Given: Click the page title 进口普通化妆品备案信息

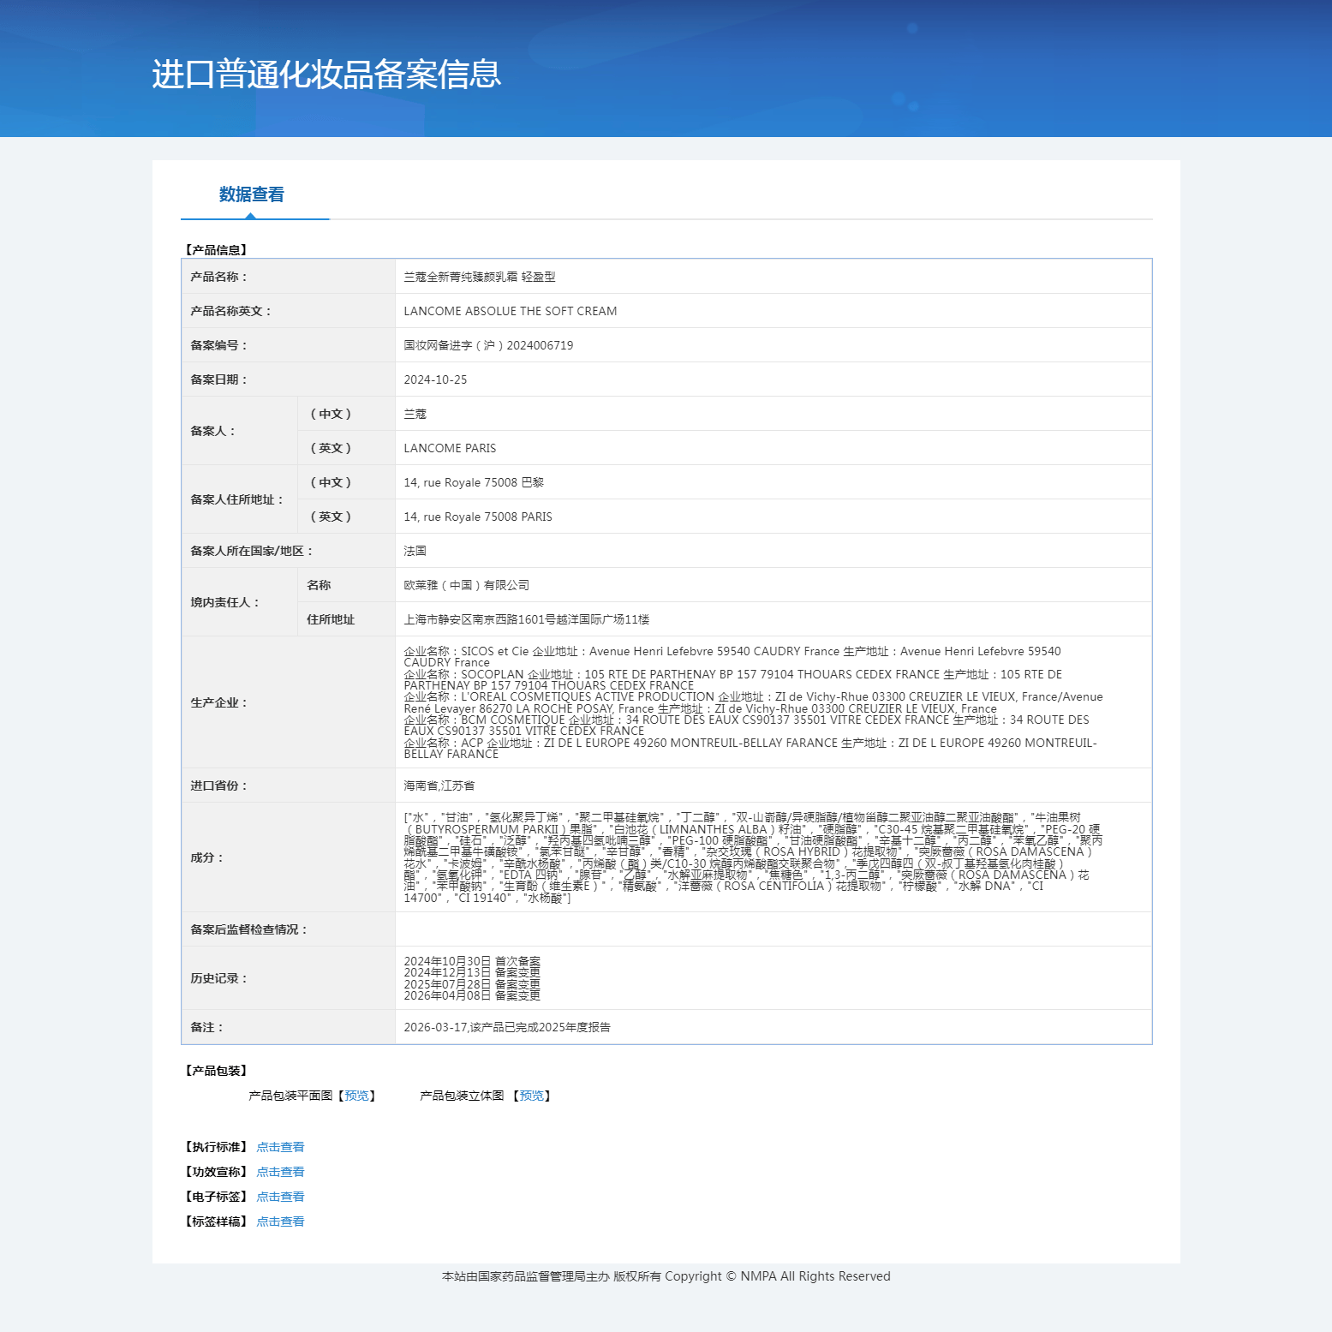Looking at the screenshot, I should [x=326, y=75].
